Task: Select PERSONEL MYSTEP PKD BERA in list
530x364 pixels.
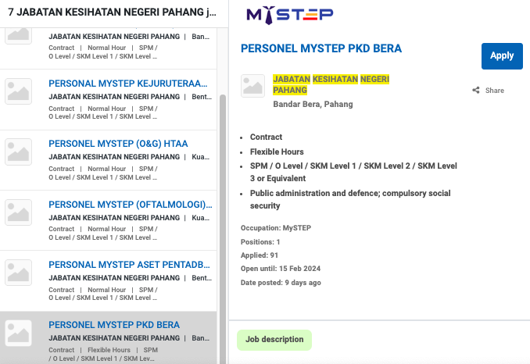Action: coord(114,325)
